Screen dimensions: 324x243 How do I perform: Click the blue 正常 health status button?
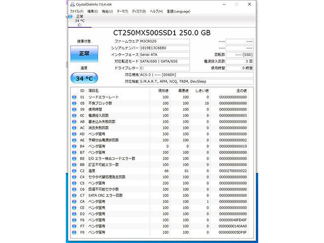(x=84, y=54)
